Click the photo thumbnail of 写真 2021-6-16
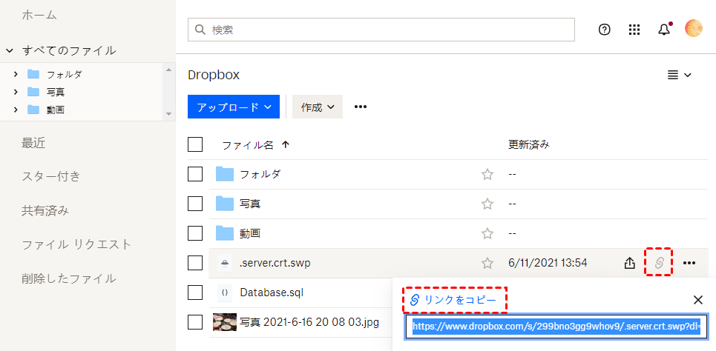Screen dimensions: 716x351 [x=225, y=322]
